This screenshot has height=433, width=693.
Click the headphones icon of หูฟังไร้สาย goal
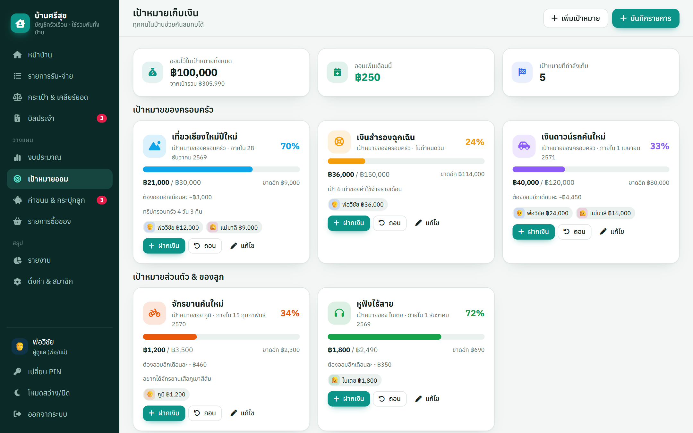pyautogui.click(x=339, y=313)
